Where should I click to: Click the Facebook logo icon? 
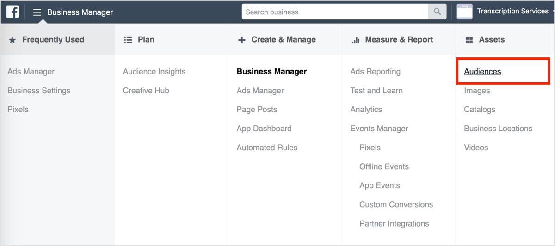tap(12, 12)
